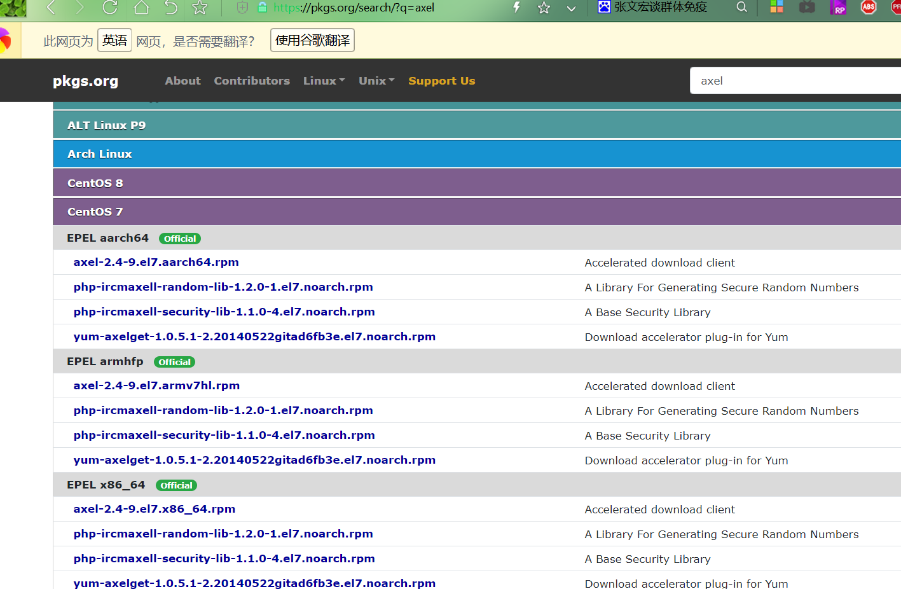901x589 pixels.
Task: Click the purple RP extension icon
Action: (838, 7)
